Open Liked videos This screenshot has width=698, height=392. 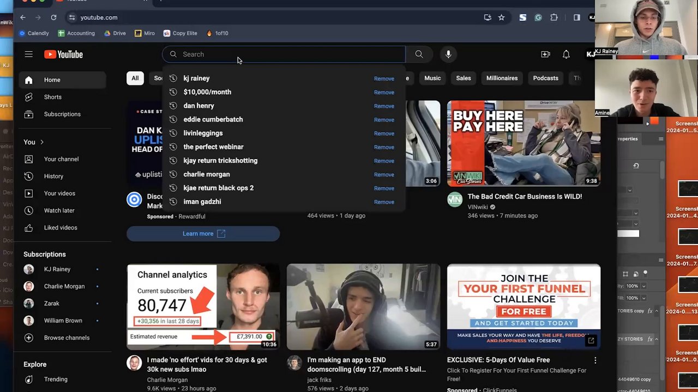coord(62,228)
